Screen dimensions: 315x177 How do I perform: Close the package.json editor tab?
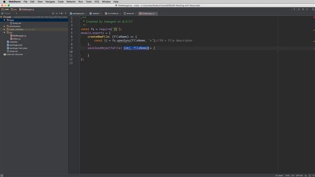(x=87, y=13)
